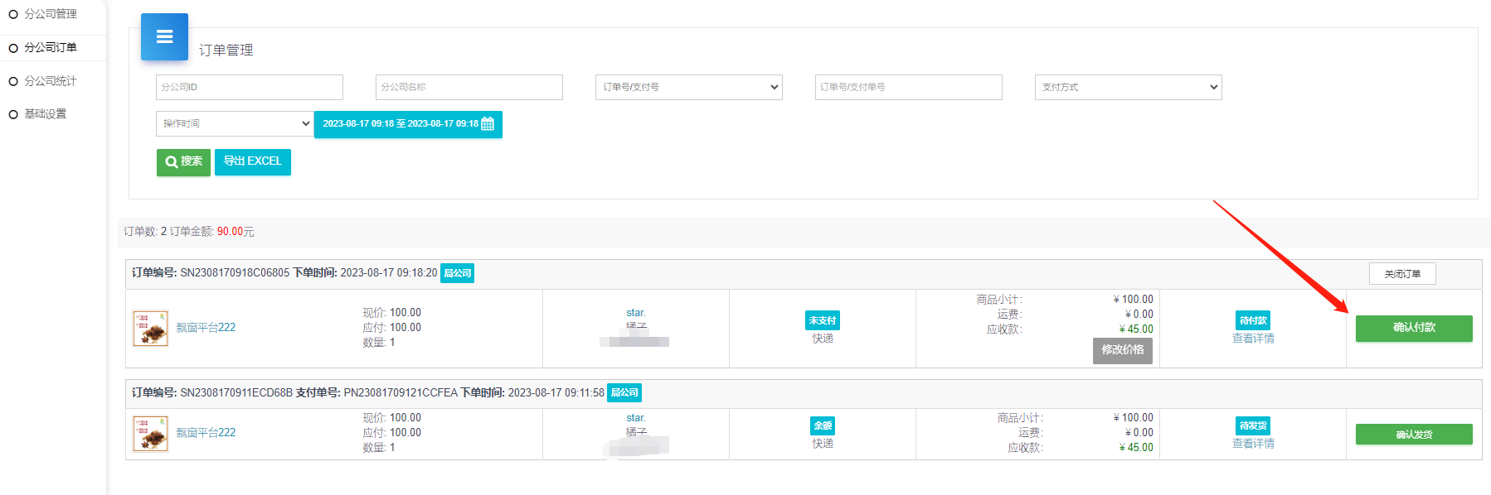Click the gray 修改价格 button

tap(1122, 350)
